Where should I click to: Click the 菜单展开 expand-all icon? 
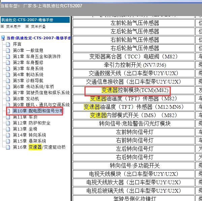pos(2,27)
